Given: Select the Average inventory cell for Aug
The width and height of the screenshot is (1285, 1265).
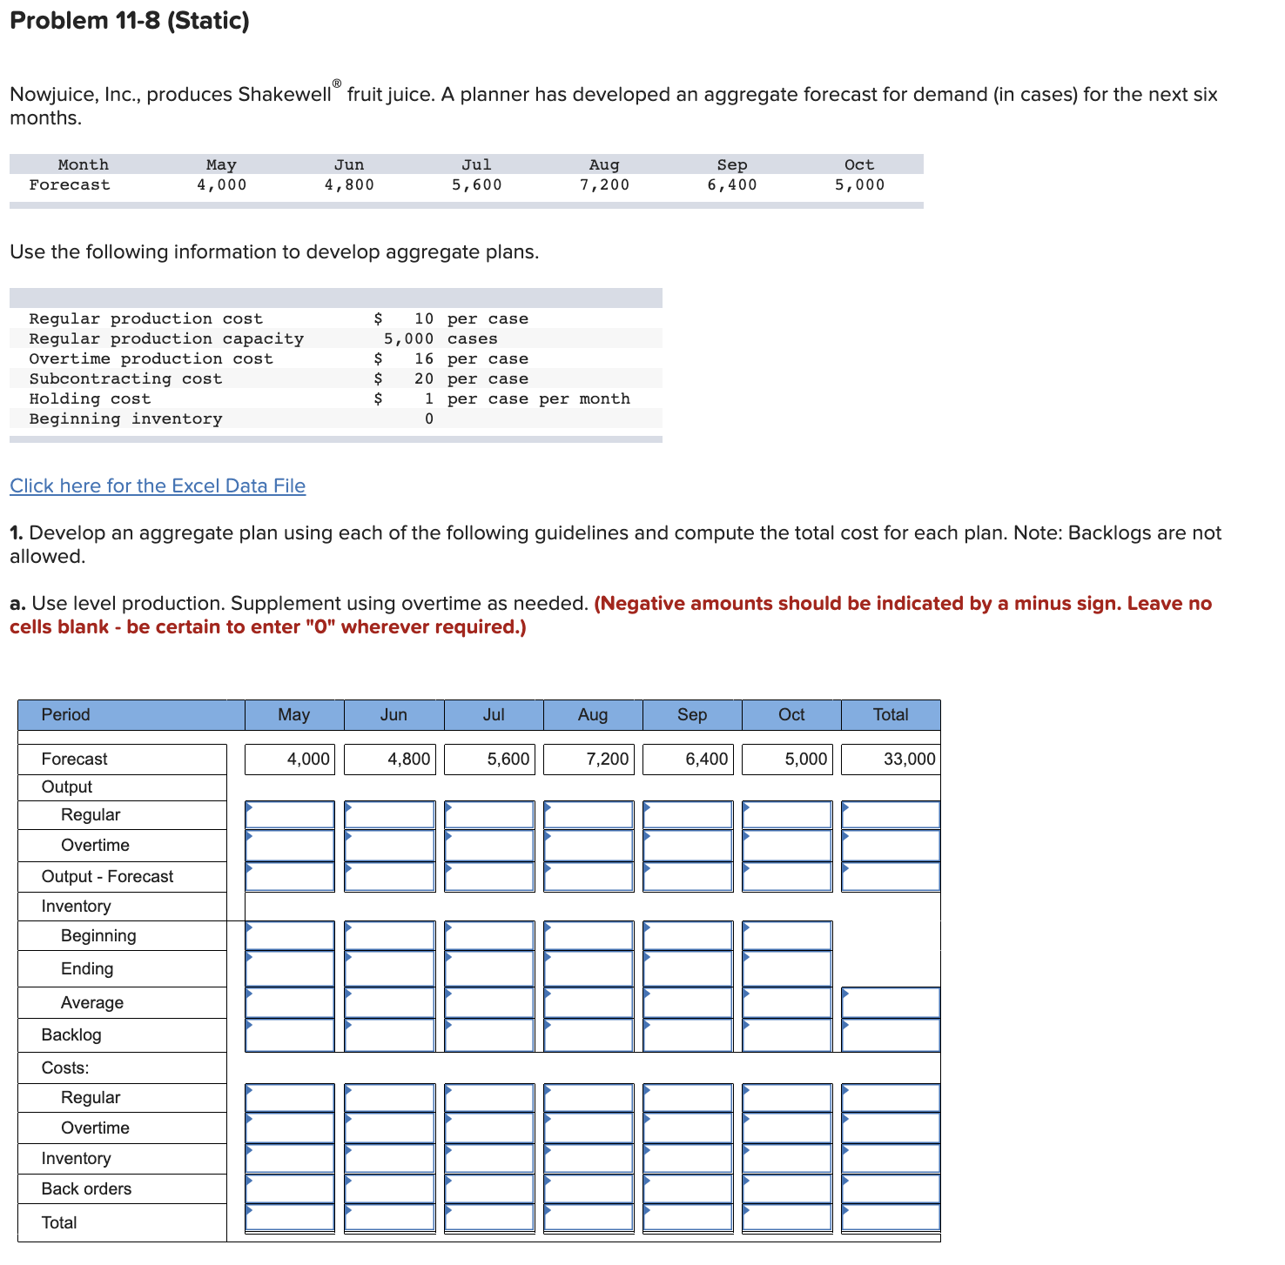Looking at the screenshot, I should 589,1002.
